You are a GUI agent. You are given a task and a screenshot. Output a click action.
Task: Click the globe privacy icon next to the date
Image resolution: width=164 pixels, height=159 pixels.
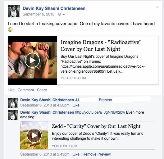coord(60,14)
